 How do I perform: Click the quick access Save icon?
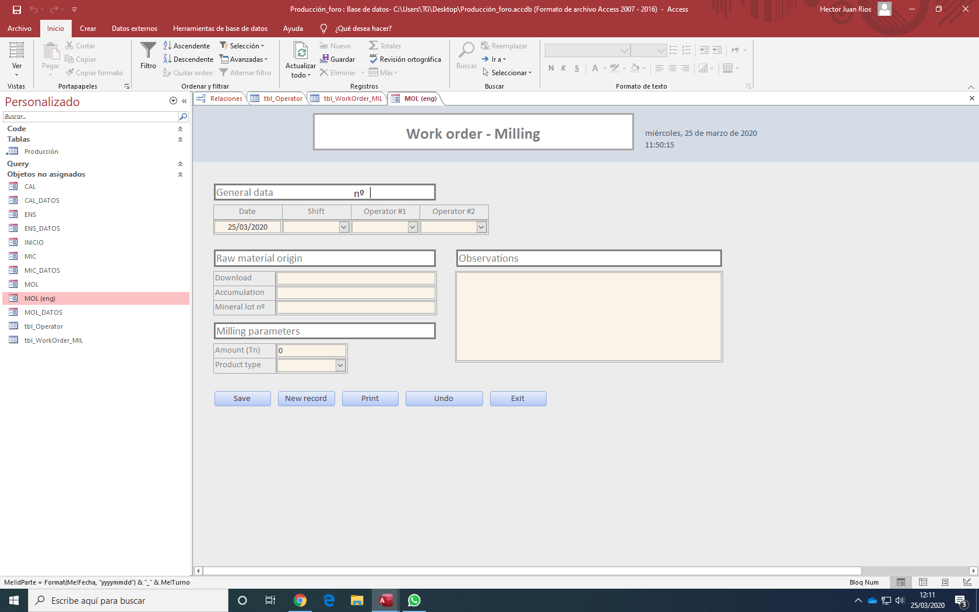pos(16,9)
